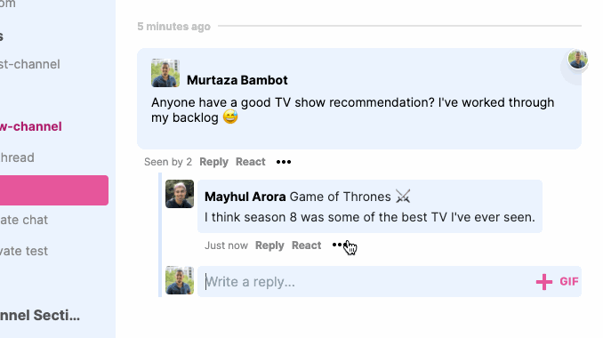
Task: Click Murtaza Bambot's avatar on the post
Action: [x=165, y=73]
